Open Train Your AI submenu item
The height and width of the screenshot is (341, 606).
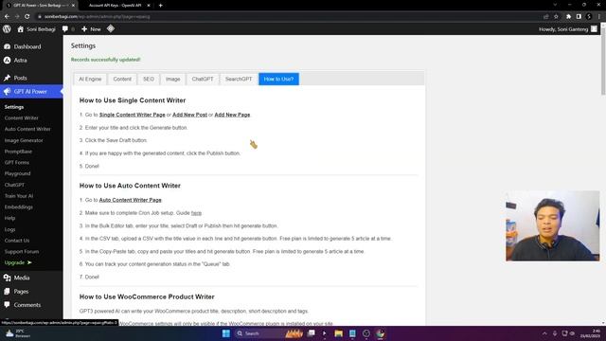19,196
